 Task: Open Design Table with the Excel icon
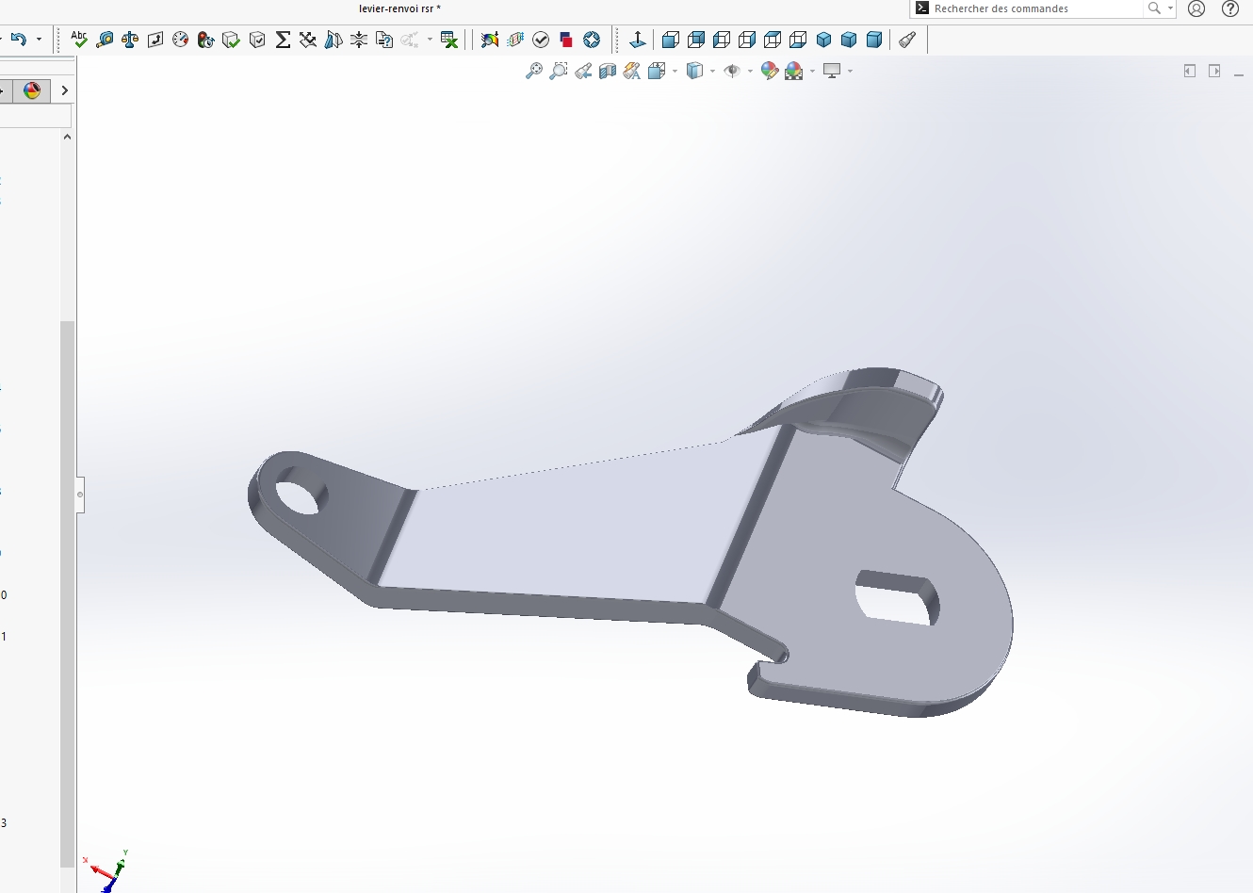click(x=449, y=40)
